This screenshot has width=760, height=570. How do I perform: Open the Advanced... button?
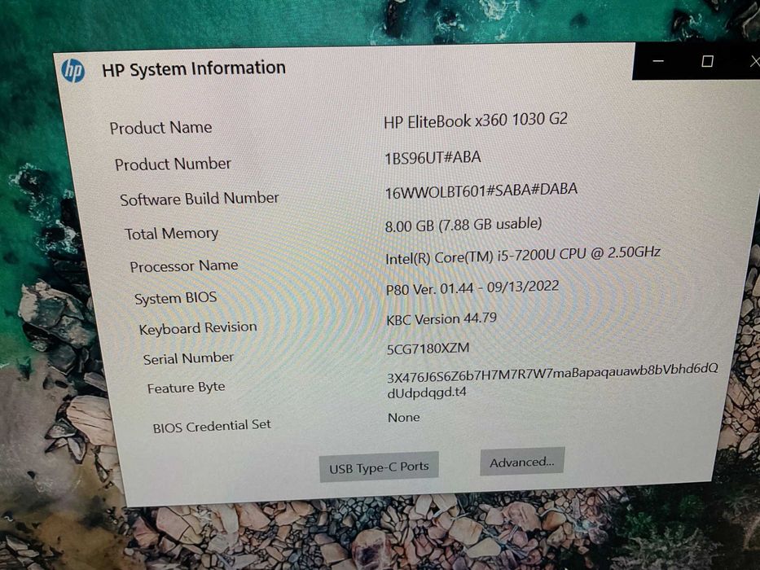click(522, 462)
